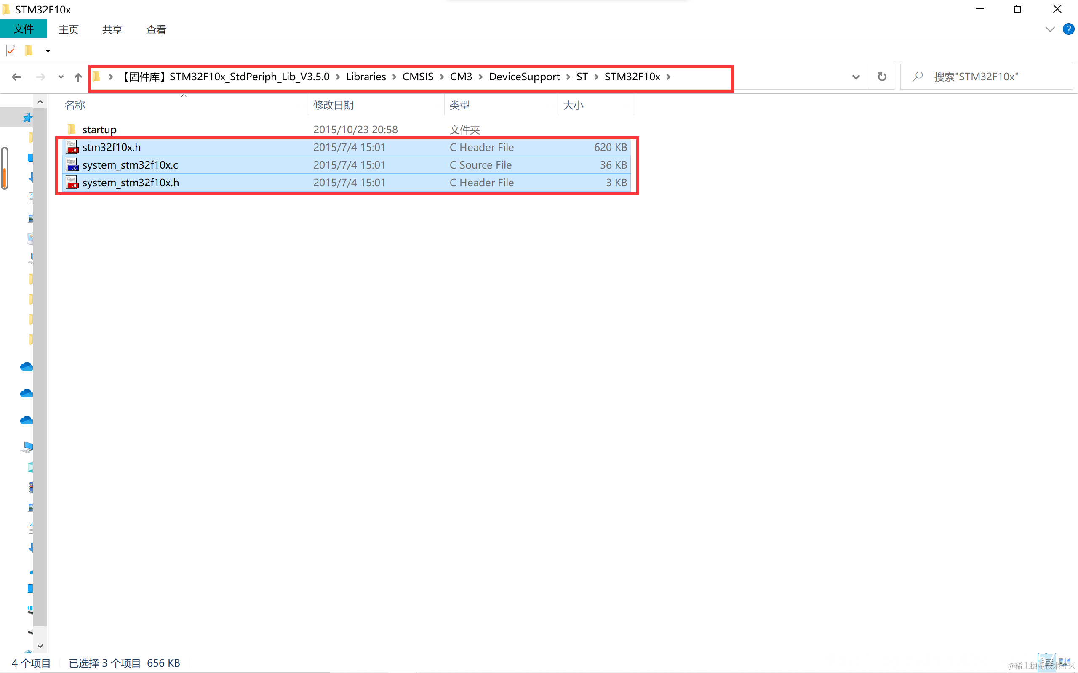Click the system_stm32f10x.c file icon
Viewport: 1078px width, 673px height.
72,165
